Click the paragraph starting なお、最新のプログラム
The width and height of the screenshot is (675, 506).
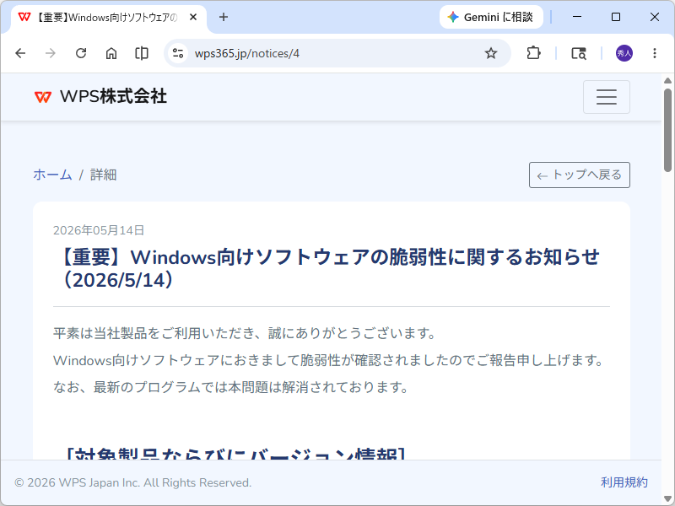(x=230, y=387)
